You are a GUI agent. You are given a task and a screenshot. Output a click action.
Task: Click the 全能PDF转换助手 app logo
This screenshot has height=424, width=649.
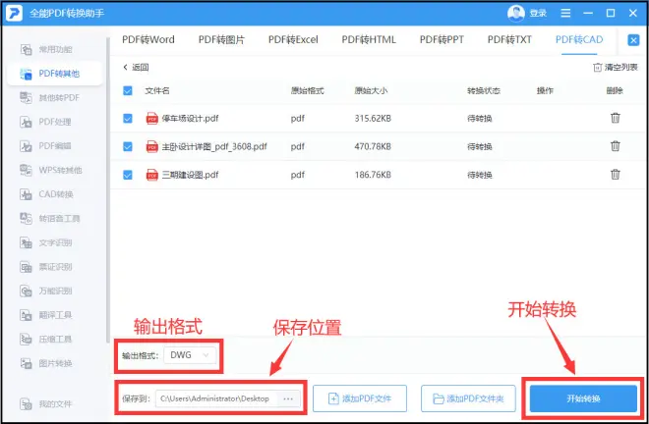click(14, 13)
